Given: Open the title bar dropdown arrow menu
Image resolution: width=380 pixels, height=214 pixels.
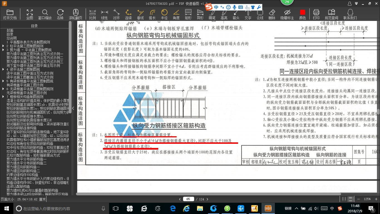Looking at the screenshot, I should [357, 4].
